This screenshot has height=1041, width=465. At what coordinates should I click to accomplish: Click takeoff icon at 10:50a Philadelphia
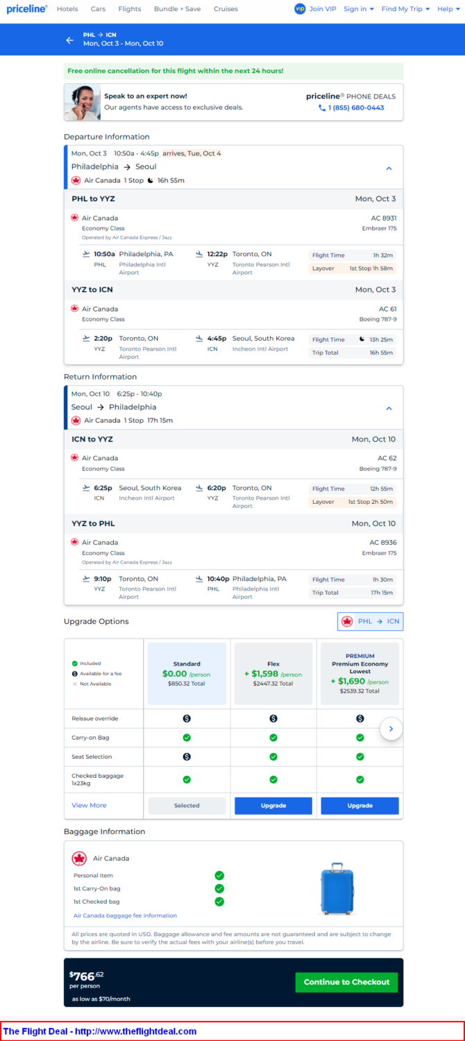pos(86,254)
